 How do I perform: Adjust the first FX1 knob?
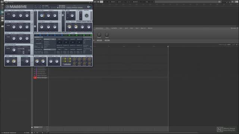69,27
